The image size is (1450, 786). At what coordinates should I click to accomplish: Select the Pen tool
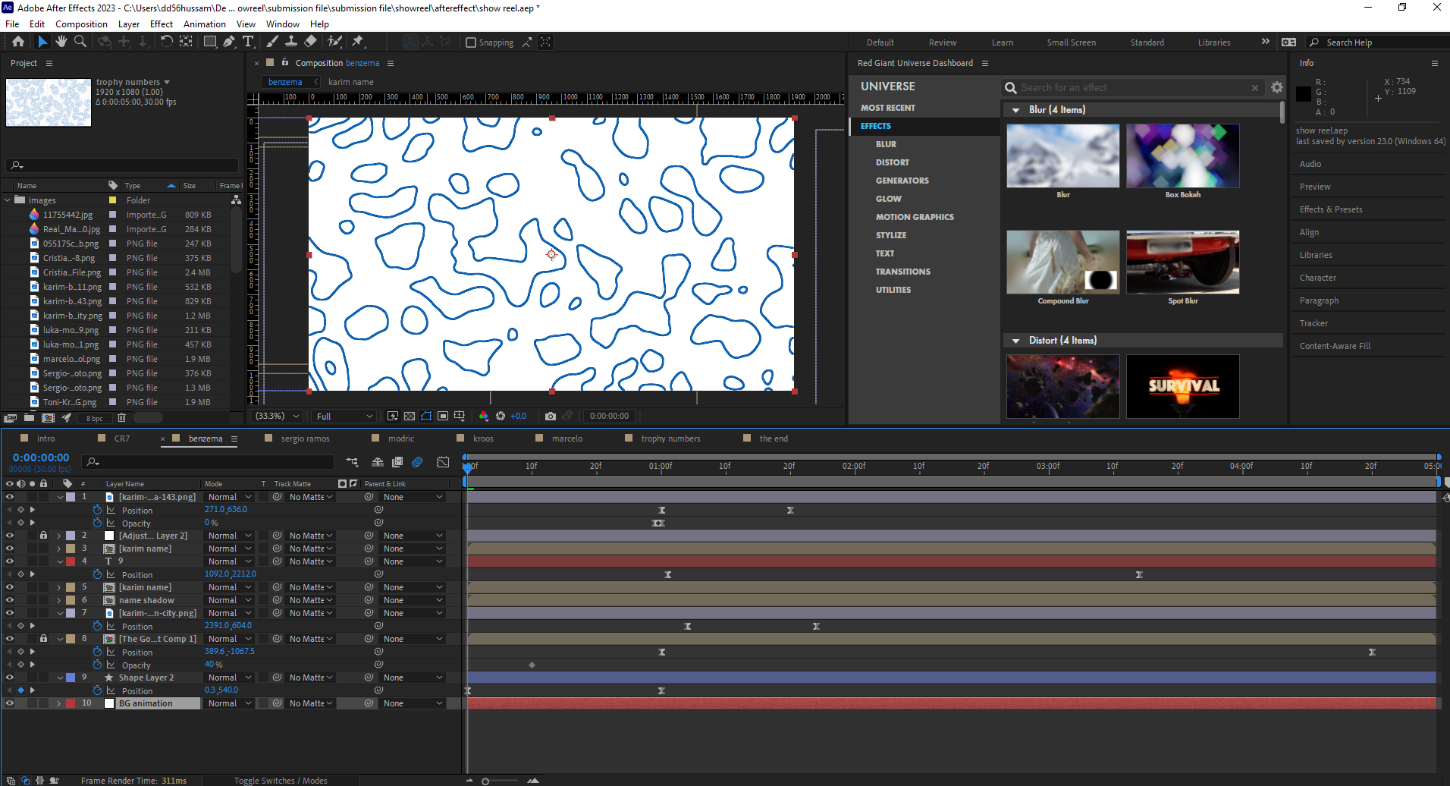229,42
